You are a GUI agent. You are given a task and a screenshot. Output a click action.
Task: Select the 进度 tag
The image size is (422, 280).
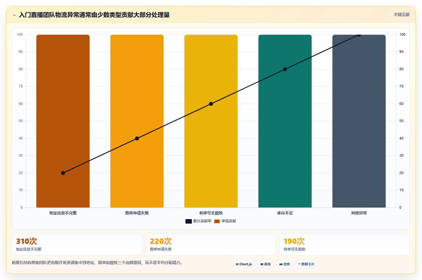(x=284, y=264)
